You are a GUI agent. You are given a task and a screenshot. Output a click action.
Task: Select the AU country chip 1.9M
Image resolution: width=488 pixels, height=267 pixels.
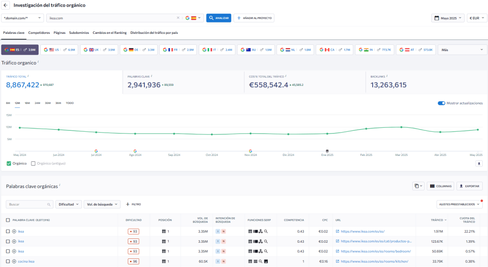click(x=256, y=50)
